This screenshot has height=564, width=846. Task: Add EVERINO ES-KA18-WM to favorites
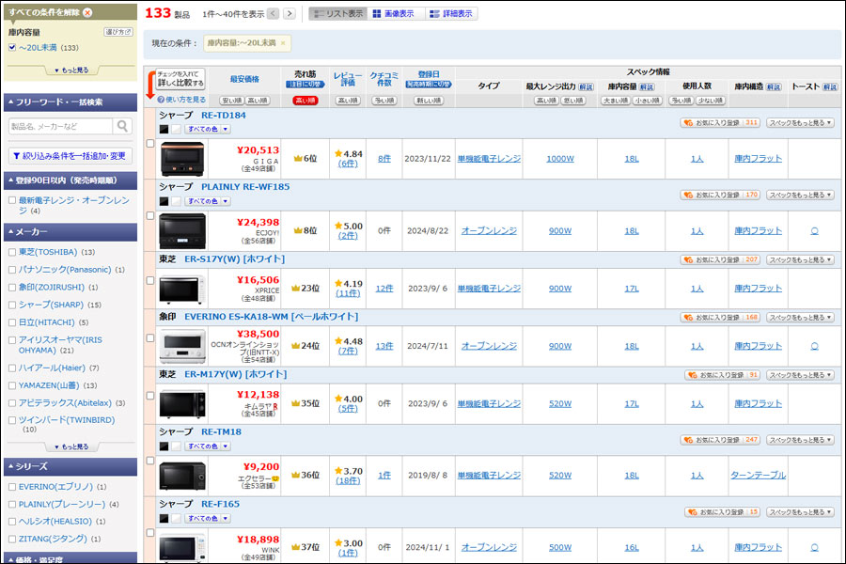point(720,318)
